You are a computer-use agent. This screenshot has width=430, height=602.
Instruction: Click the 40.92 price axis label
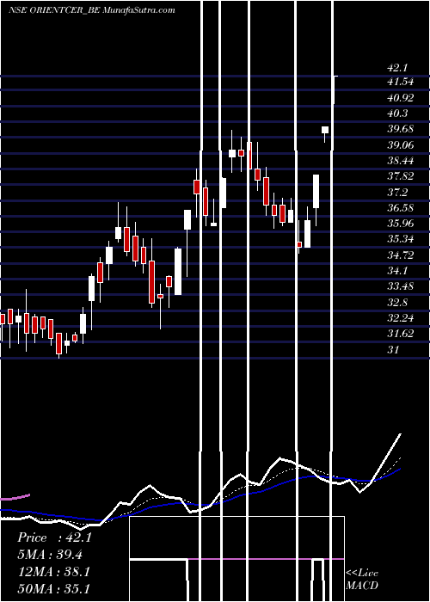(401, 98)
